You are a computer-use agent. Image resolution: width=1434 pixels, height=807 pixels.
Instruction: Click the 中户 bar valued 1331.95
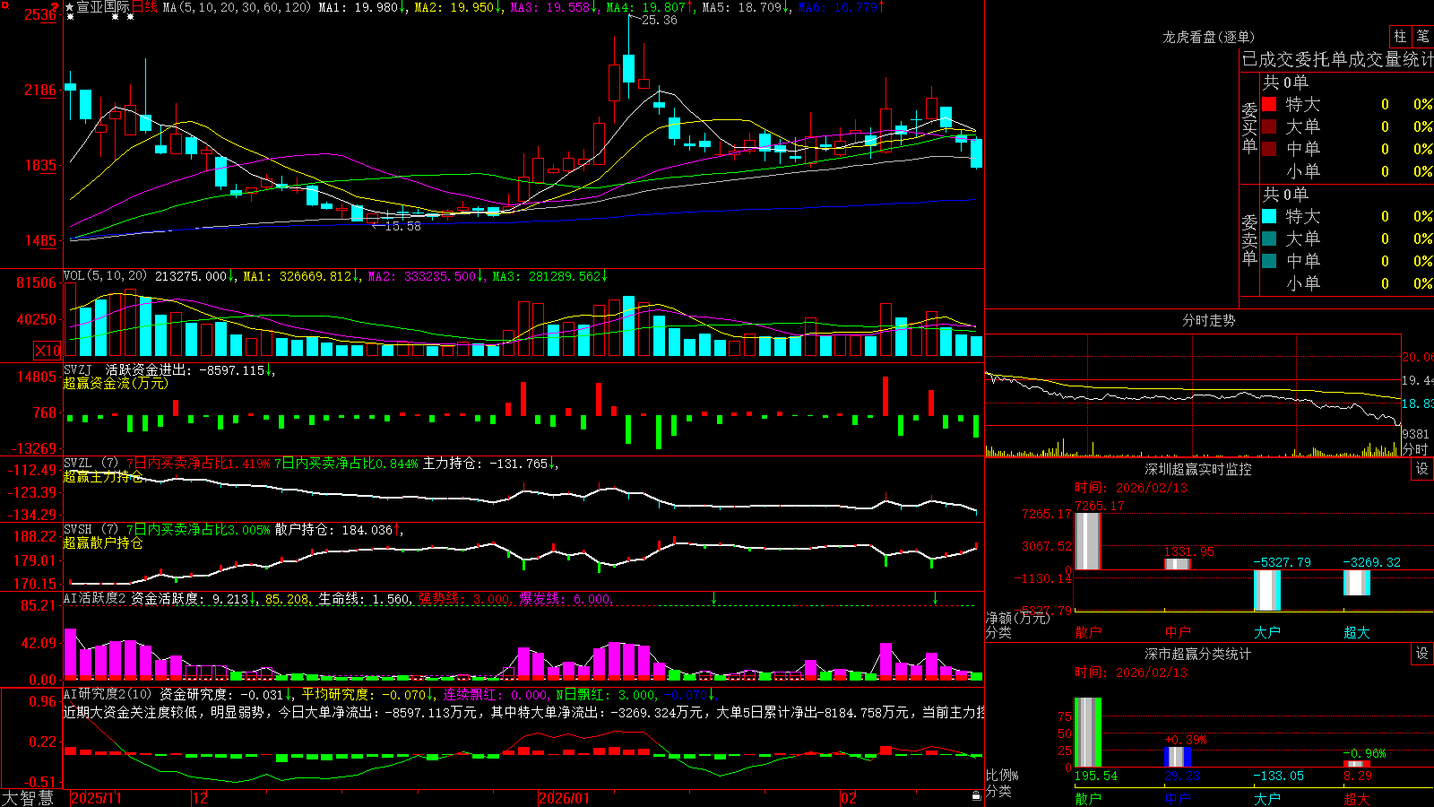[x=1177, y=564]
